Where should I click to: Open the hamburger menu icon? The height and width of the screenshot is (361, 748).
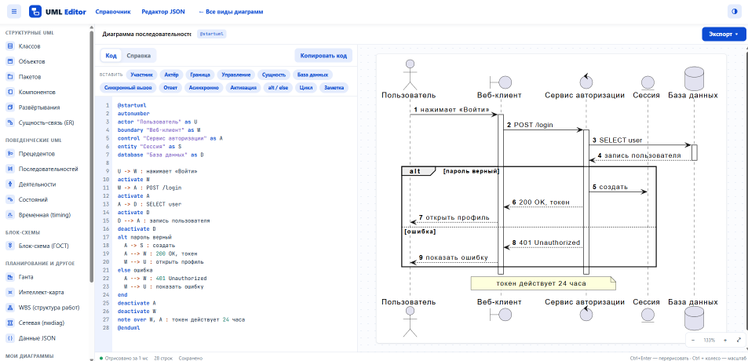[x=14, y=12]
